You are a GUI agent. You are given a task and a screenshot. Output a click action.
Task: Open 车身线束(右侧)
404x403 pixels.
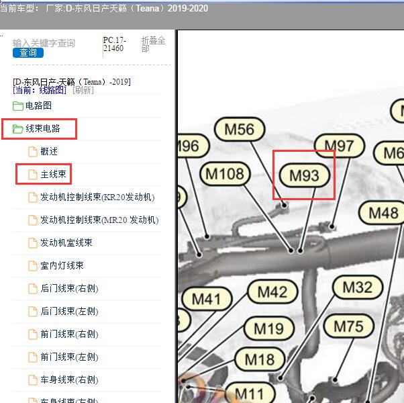pyautogui.click(x=69, y=379)
